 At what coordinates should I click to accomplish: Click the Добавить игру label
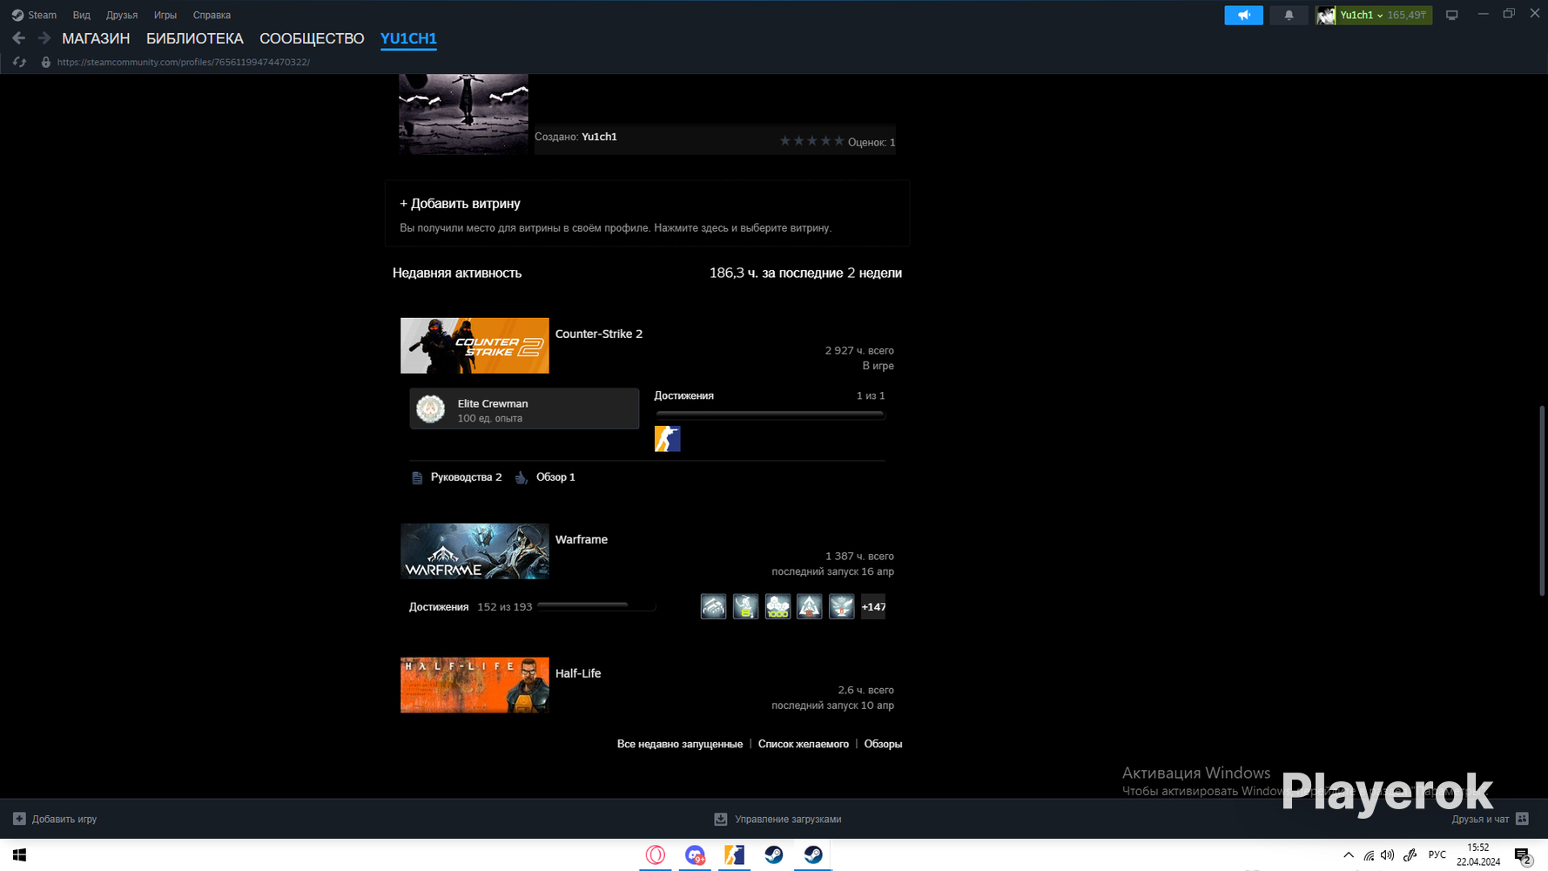[64, 819]
